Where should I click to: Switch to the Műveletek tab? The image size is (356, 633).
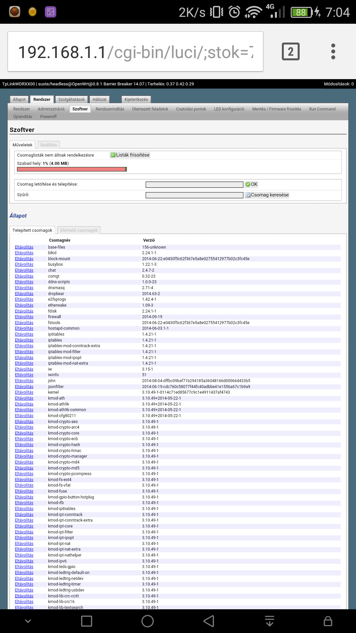pyautogui.click(x=22, y=145)
